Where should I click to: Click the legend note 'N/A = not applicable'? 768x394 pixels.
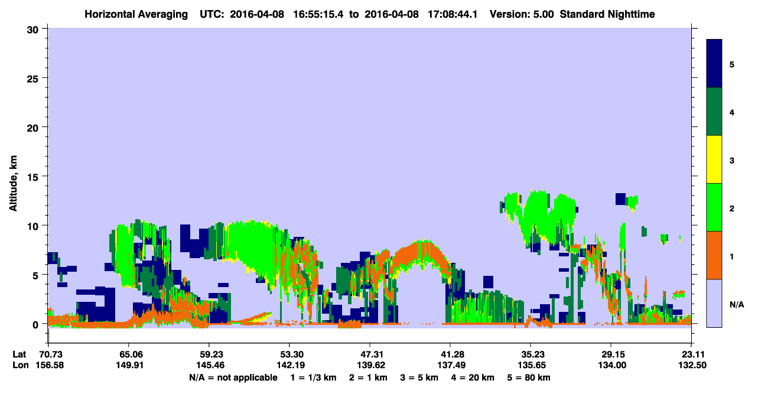(x=233, y=377)
